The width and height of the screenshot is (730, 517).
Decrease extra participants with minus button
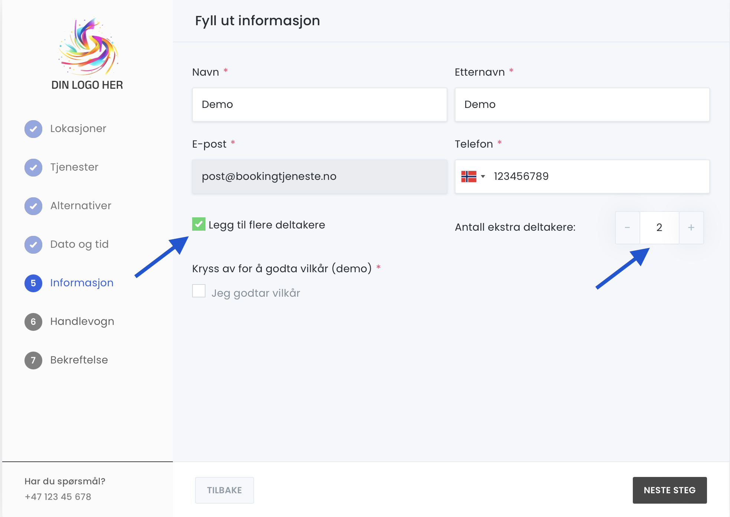627,228
